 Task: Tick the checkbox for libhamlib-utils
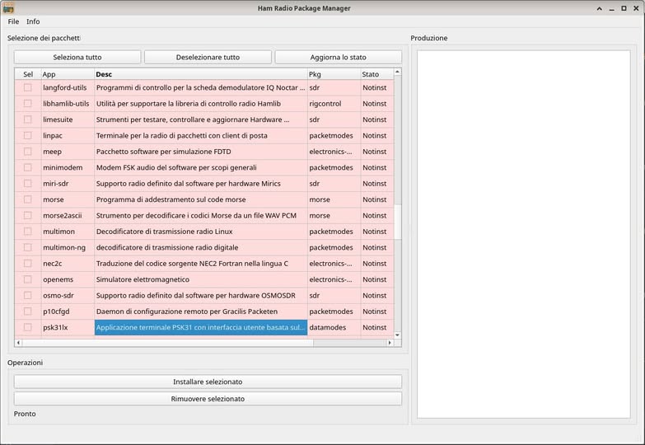click(x=27, y=103)
